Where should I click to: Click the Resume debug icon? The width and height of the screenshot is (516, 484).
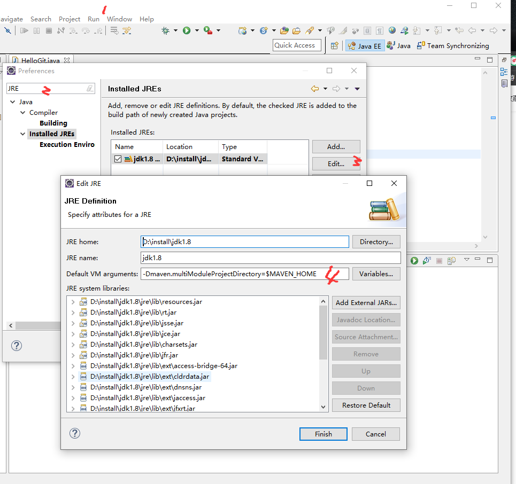tap(24, 30)
